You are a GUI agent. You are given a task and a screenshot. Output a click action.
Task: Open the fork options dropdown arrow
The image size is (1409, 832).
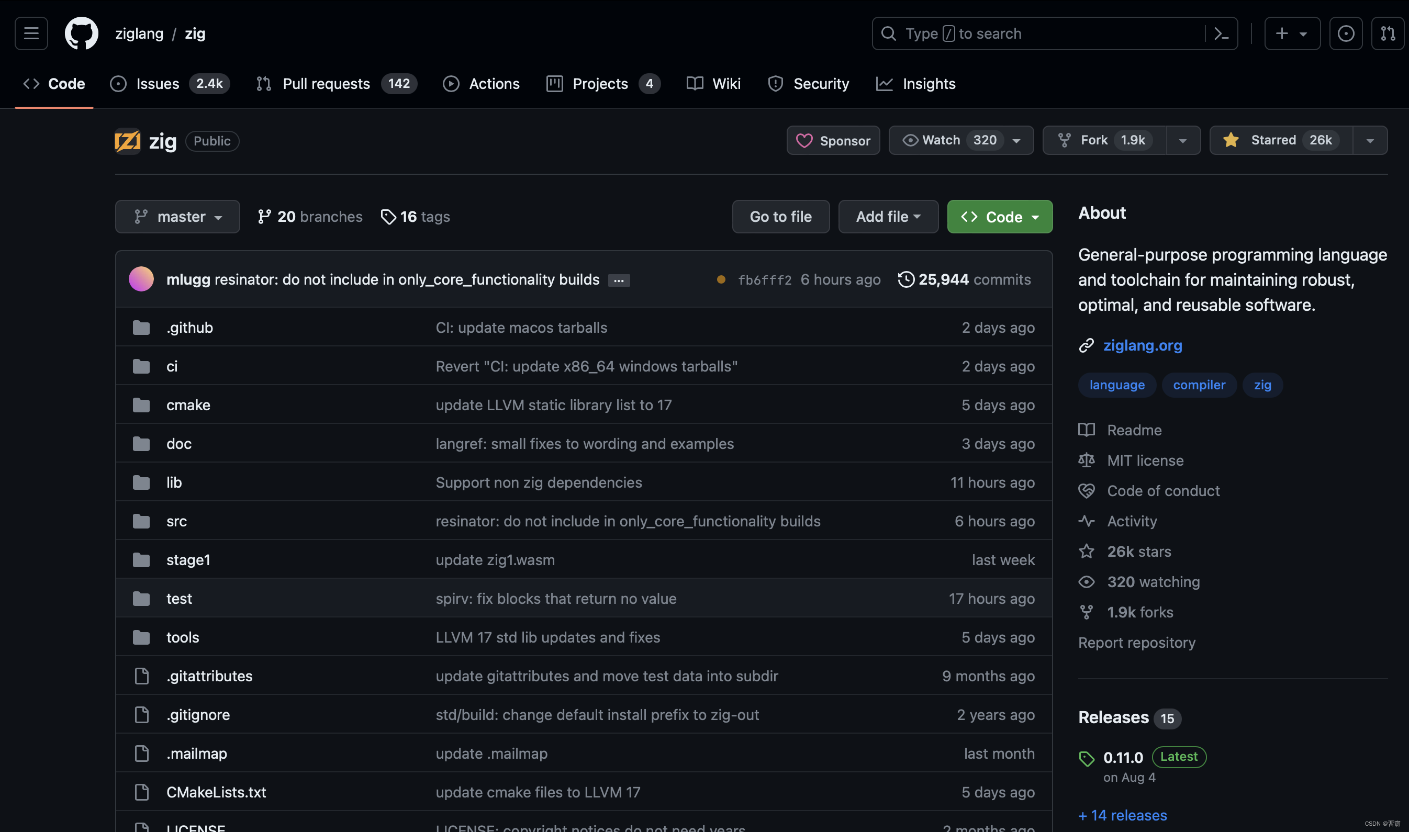[x=1183, y=140]
